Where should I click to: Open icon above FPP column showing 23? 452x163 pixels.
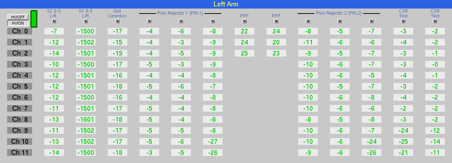coord(276,21)
